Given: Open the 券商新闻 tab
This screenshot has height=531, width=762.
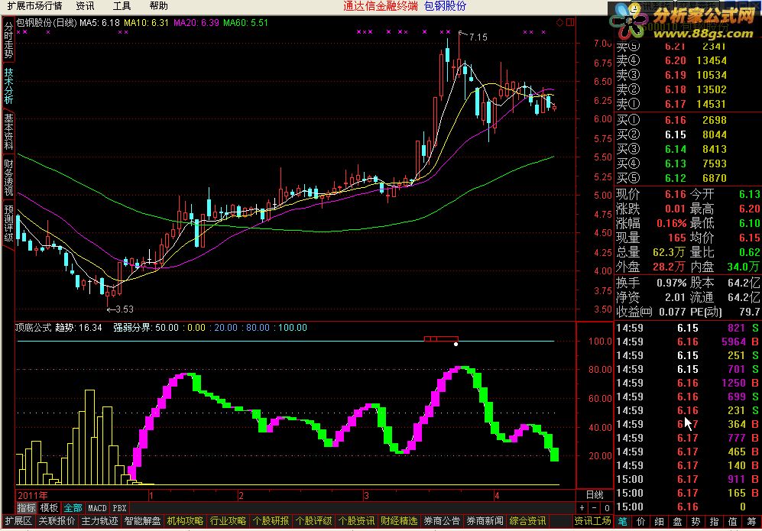Looking at the screenshot, I should (x=485, y=521).
